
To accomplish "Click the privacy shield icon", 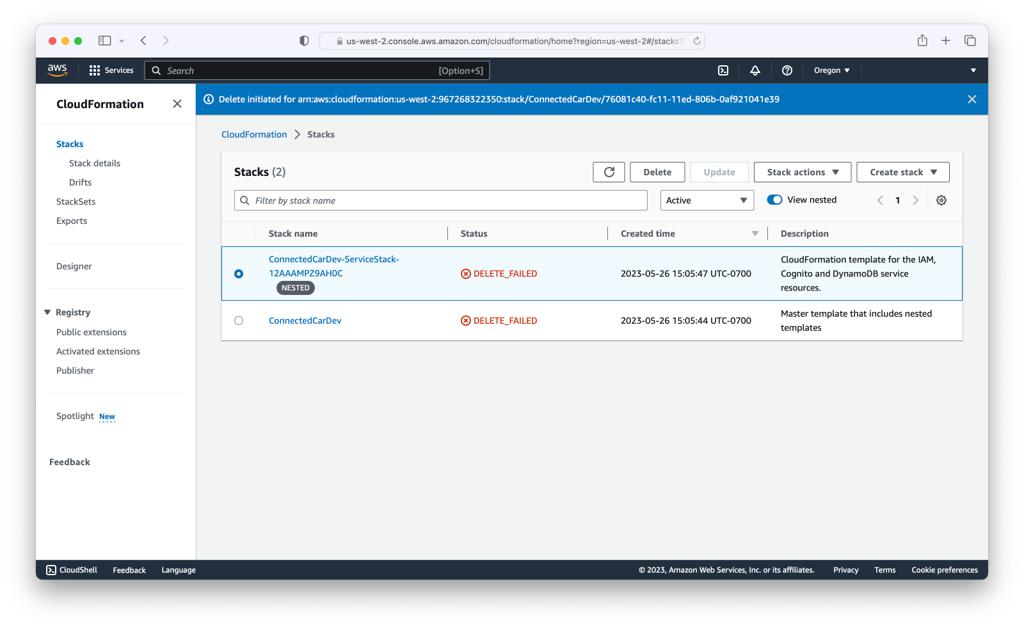I will pos(304,40).
